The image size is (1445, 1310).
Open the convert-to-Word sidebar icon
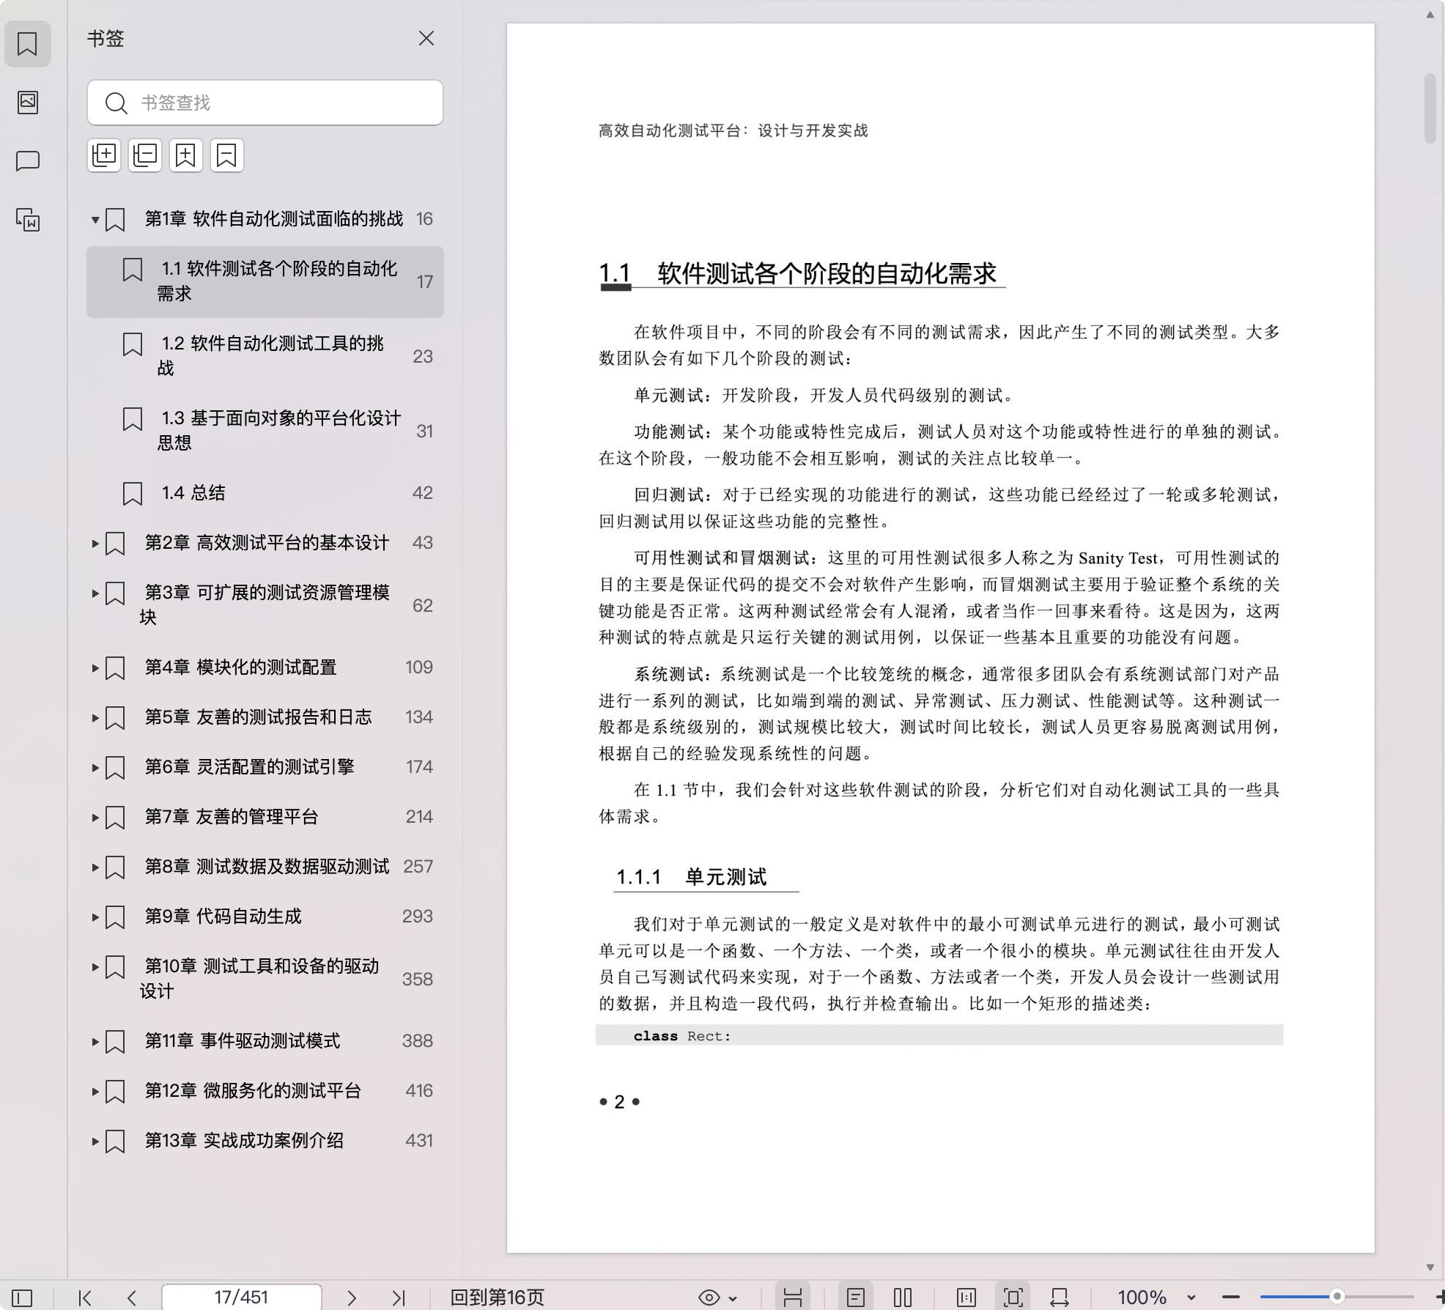pyautogui.click(x=27, y=220)
